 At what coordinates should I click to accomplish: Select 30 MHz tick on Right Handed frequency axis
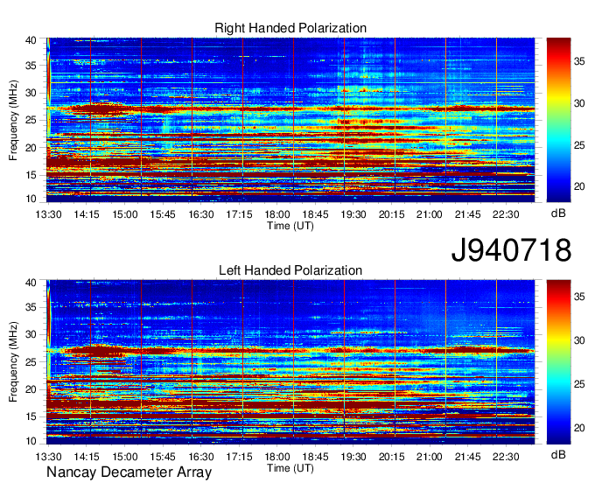coord(31,93)
